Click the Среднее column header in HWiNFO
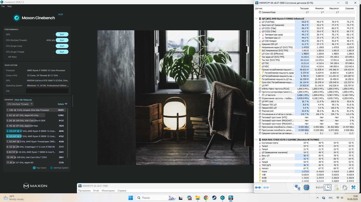361x202 pixels. [347, 9]
